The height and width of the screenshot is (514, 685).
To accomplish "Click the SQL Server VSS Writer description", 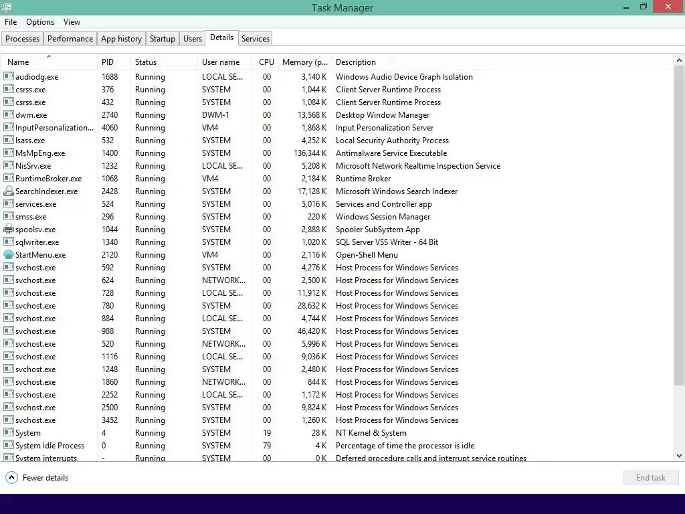I will [387, 242].
